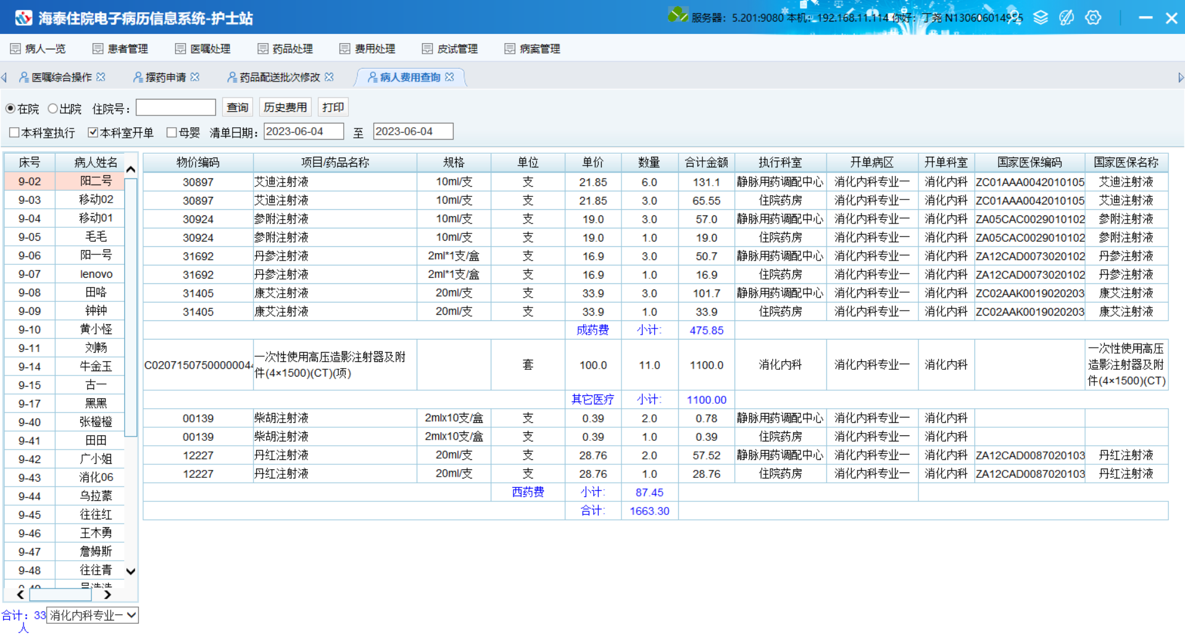
Task: Select patient 阳二号 in bed 9-02
Action: point(64,182)
